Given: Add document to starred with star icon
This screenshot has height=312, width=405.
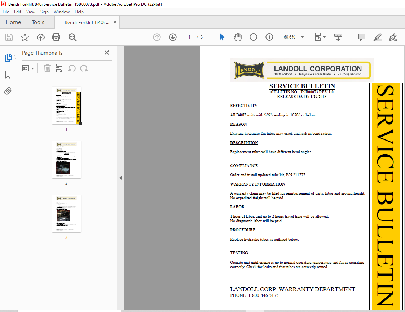Looking at the screenshot, I should (x=25, y=37).
